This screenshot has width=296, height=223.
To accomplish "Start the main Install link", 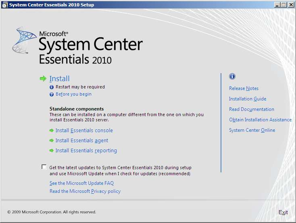I will 59,79.
